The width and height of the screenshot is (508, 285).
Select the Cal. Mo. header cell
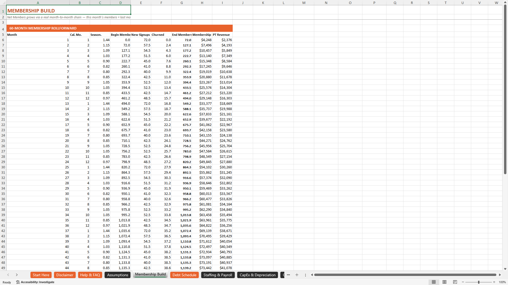tap(80, 34)
